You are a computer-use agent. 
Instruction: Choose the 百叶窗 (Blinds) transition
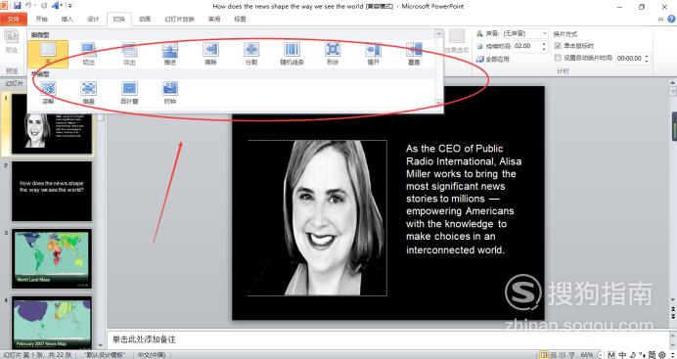click(129, 93)
